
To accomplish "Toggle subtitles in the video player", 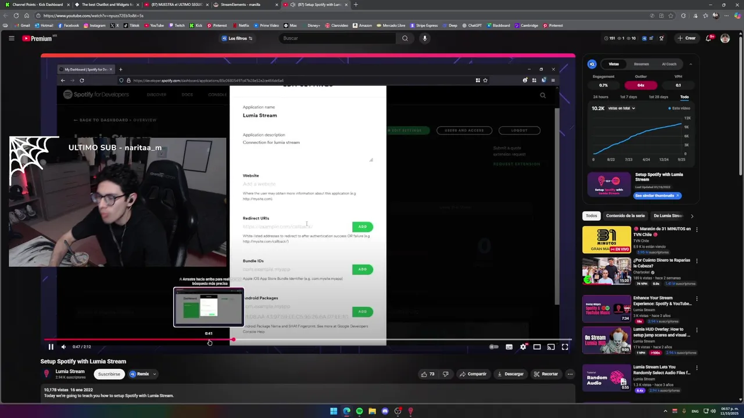I will pyautogui.click(x=509, y=347).
